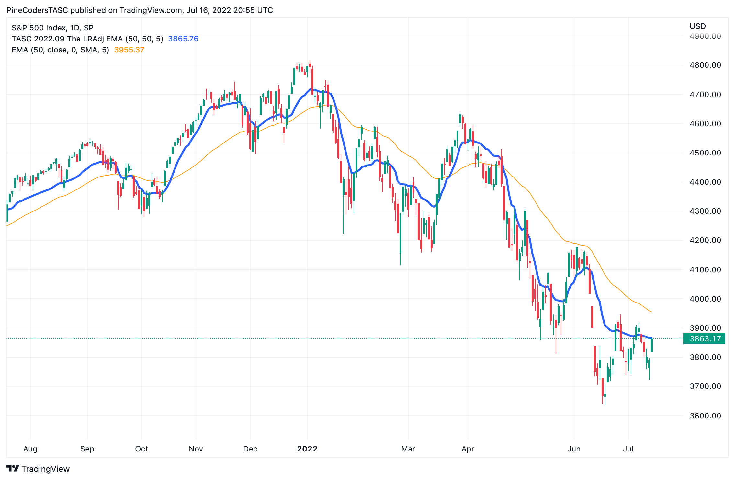Click the 3900.00 price axis label
Viewport: 735px width, 480px height.
[x=706, y=328]
